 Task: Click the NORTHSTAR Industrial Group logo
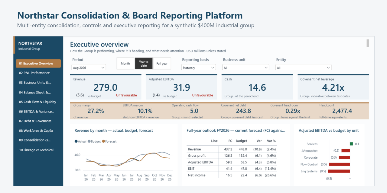coord(30,45)
